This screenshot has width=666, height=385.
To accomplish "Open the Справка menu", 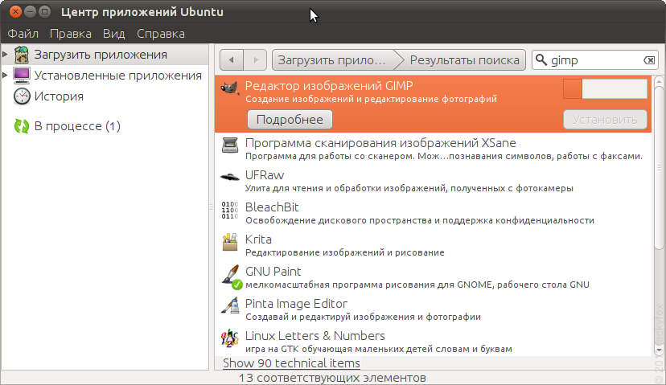I will 161,34.
